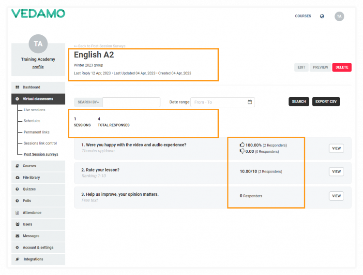The height and width of the screenshot is (275, 363).
Task: Click the red Delete button
Action: 342,67
